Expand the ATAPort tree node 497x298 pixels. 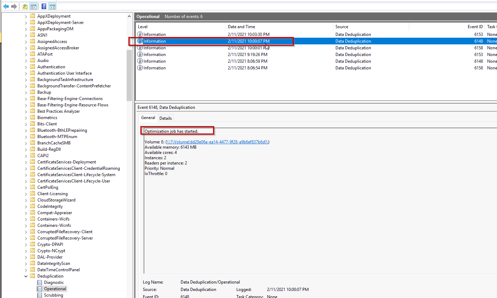(26, 54)
